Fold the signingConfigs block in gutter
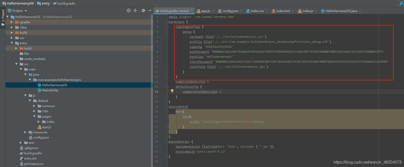This screenshot has width=404, height=167. pos(167,27)
